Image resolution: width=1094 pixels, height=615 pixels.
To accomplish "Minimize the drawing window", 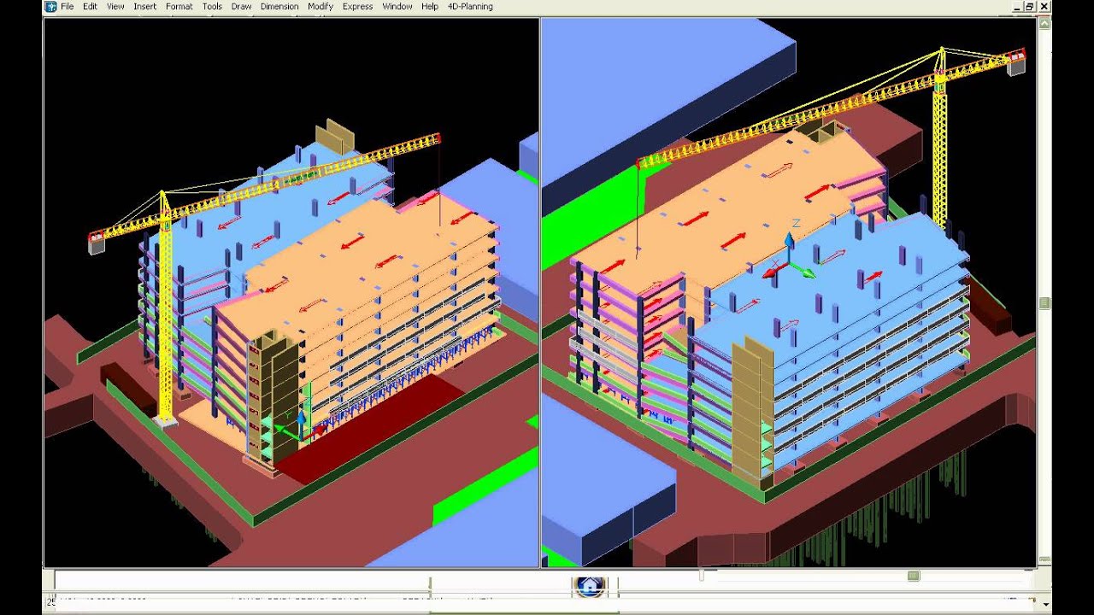I will pos(1016,6).
